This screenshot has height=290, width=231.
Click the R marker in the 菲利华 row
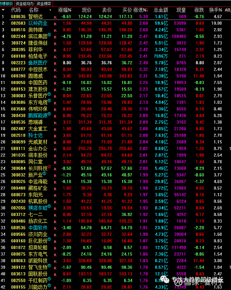pyautogui.click(x=55, y=50)
